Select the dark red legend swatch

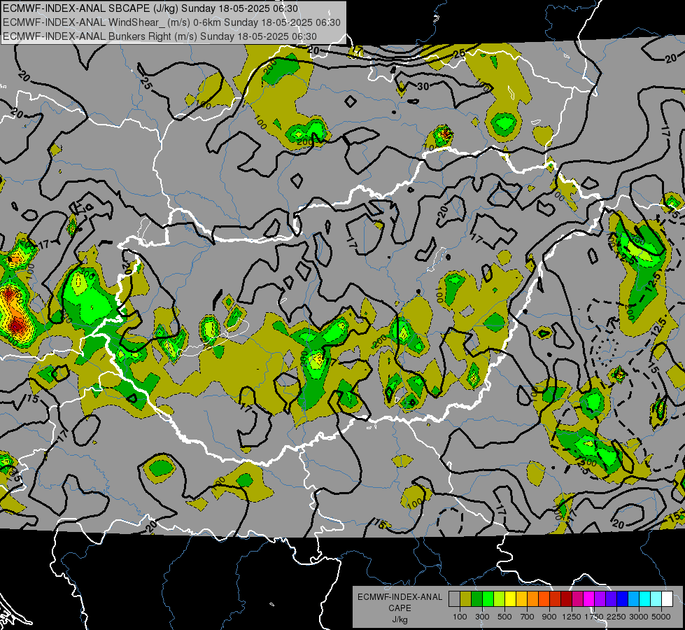point(567,598)
